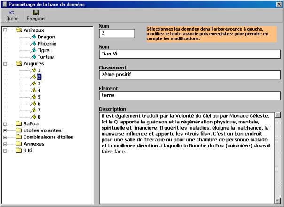Viewport: 284px width, 207px height.
Task: Click the blue item icon beside Tigre
Action: tap(33, 50)
